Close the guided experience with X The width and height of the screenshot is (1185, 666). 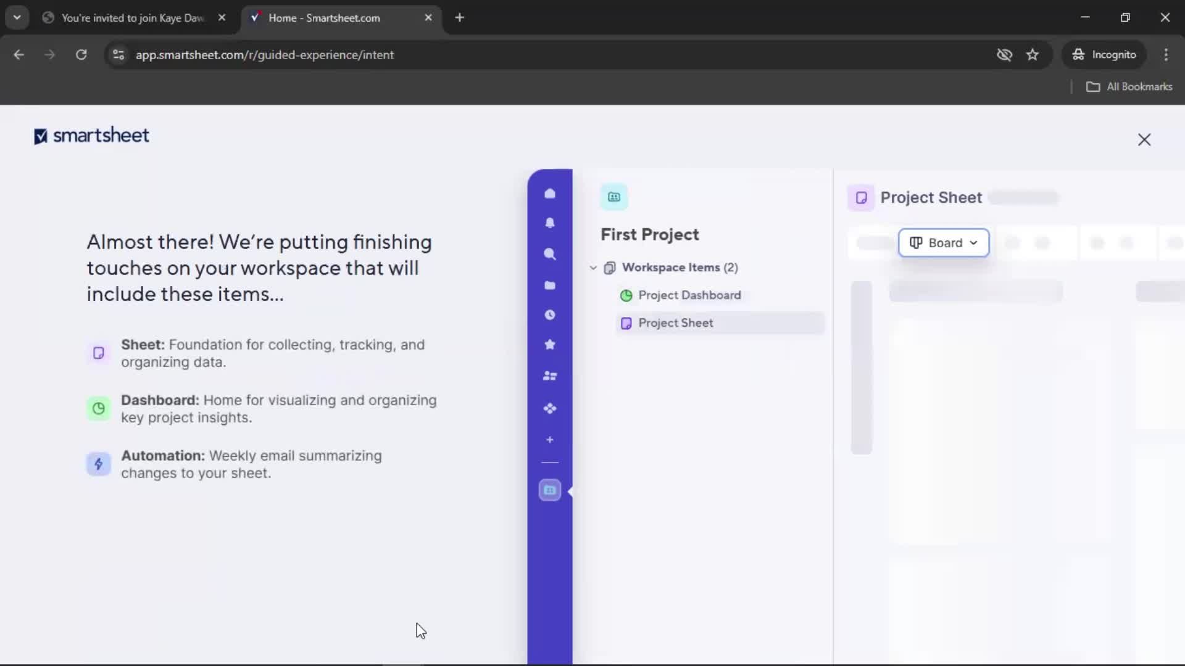coord(1144,140)
